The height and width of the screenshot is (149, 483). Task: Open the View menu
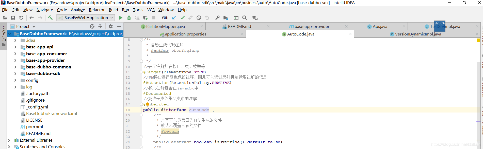tap(28, 10)
